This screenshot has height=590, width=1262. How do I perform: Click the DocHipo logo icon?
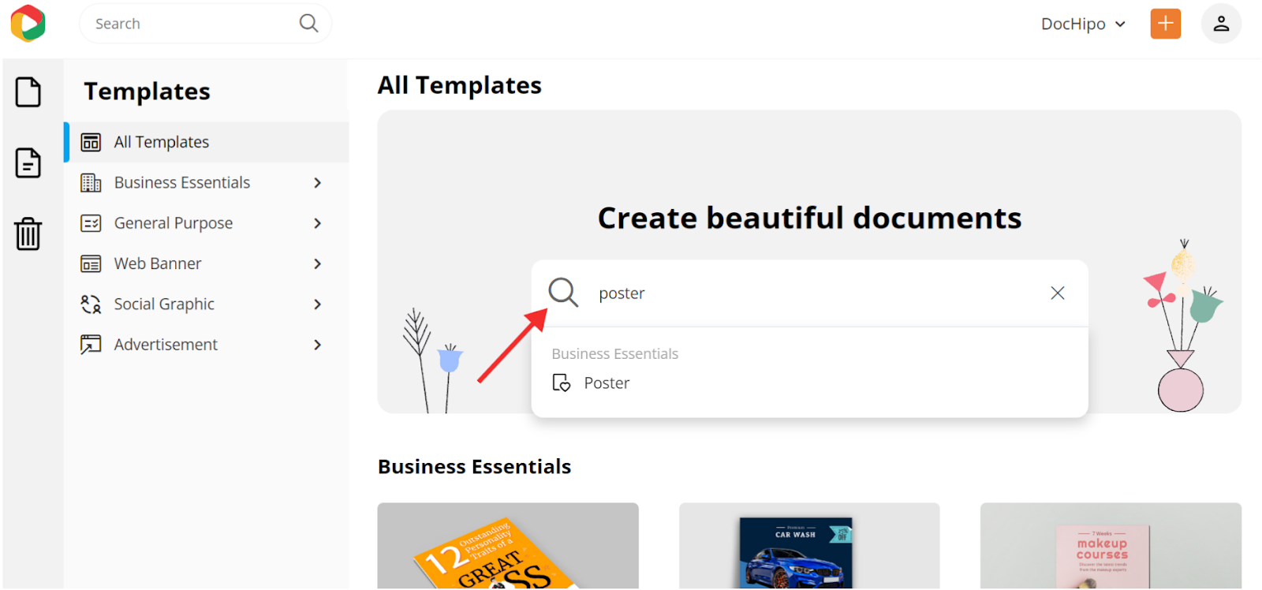coord(28,23)
